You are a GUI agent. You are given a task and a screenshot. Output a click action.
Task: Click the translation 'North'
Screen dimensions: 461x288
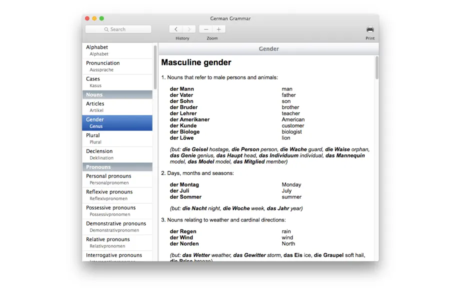pyautogui.click(x=288, y=243)
